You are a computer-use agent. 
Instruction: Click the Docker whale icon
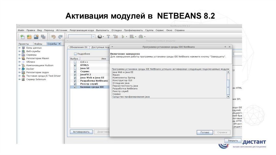23,69
